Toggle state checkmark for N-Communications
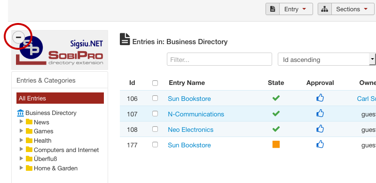This screenshot has height=183, width=376. point(276,114)
